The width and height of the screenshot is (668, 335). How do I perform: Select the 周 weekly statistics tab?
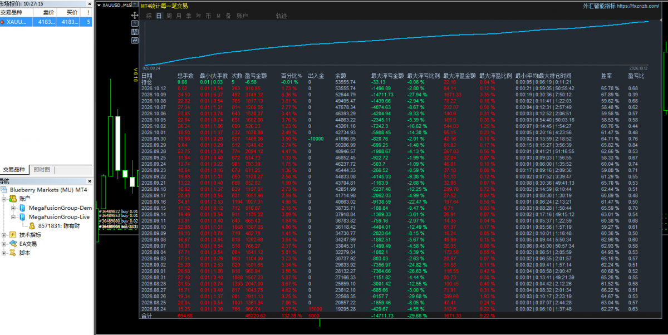coord(169,16)
